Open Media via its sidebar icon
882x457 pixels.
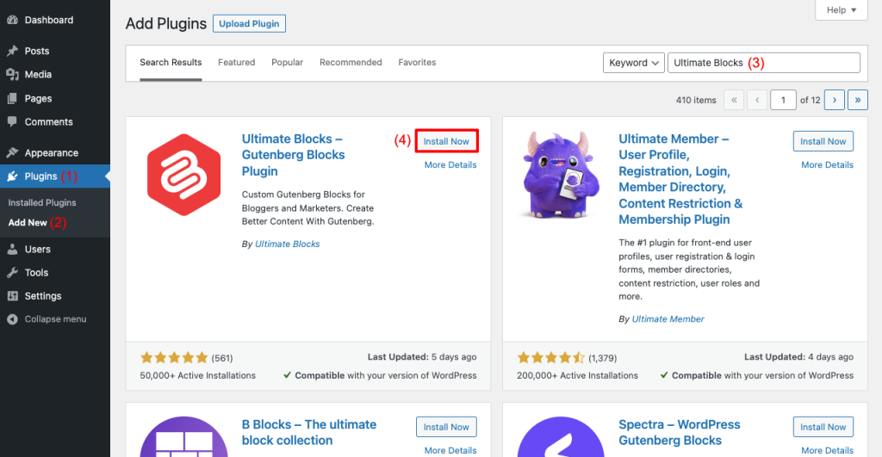[12, 75]
